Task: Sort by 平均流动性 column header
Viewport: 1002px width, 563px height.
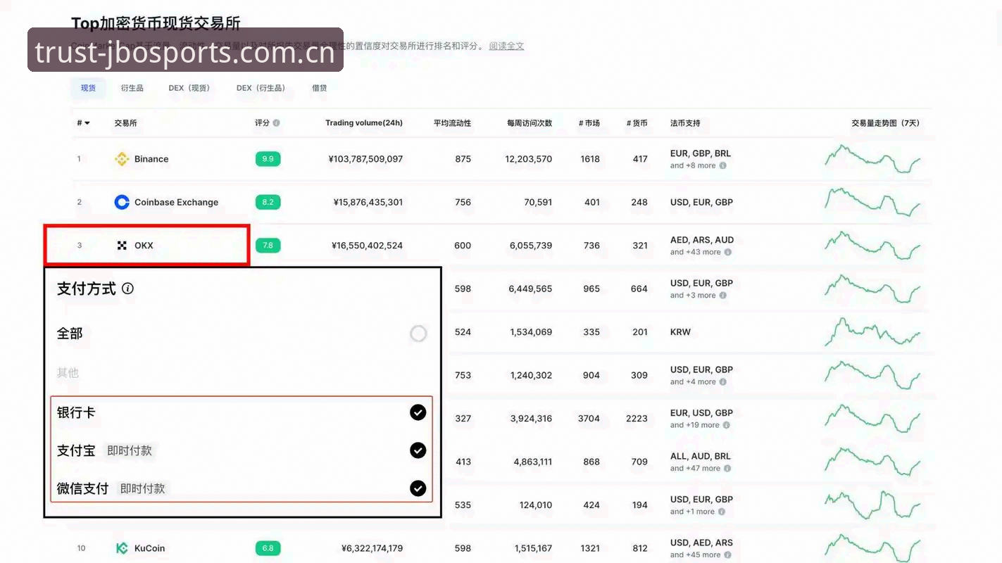Action: pos(452,123)
